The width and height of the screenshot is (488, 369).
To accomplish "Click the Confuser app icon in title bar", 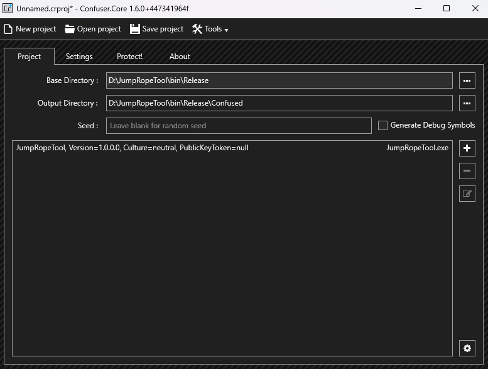I will (8, 8).
